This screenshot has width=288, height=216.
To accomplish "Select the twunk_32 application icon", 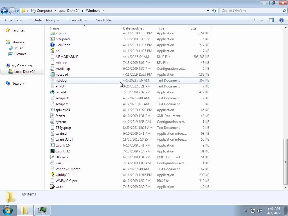I will pyautogui.click(x=52, y=151).
